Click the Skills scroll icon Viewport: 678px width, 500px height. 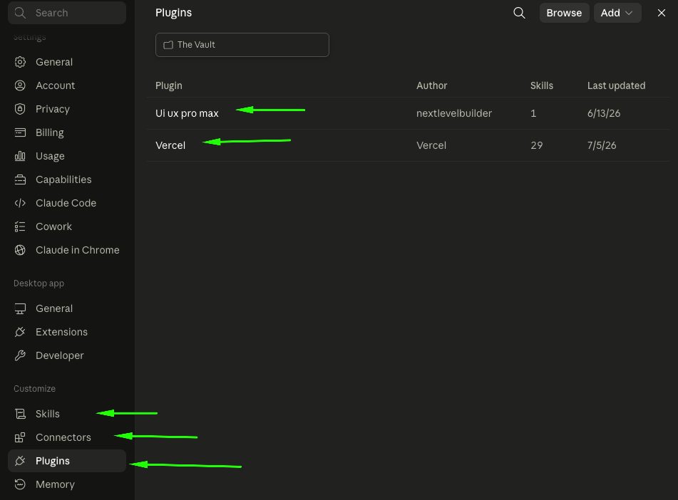(20, 414)
